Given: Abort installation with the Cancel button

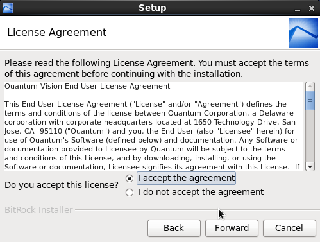Looking at the screenshot, I should pyautogui.click(x=289, y=228).
